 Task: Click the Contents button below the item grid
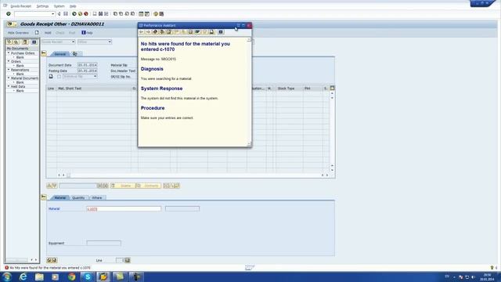149,186
